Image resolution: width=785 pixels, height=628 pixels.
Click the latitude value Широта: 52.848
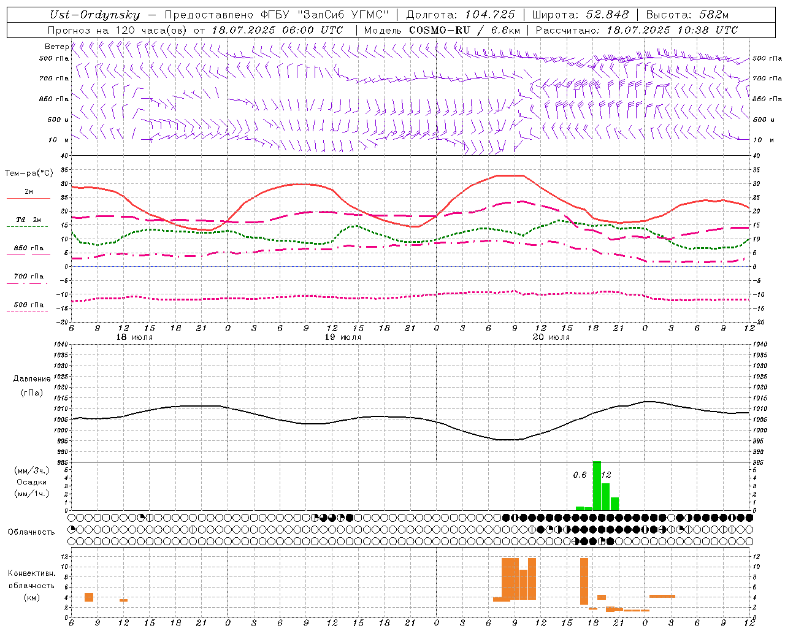580,15
